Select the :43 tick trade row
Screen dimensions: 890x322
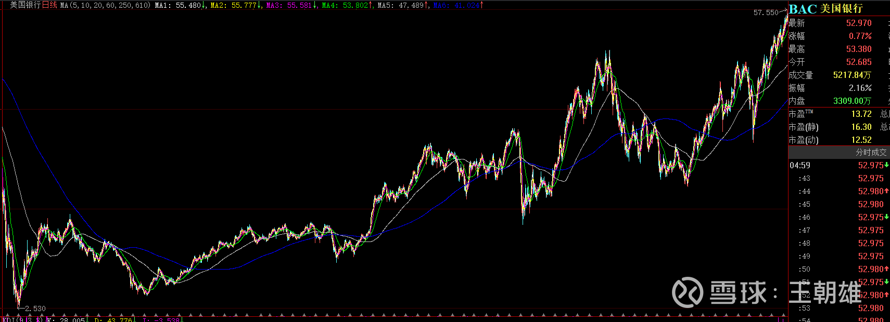click(839, 178)
